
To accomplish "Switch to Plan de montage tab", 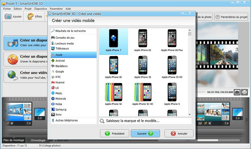I will 14,140.
